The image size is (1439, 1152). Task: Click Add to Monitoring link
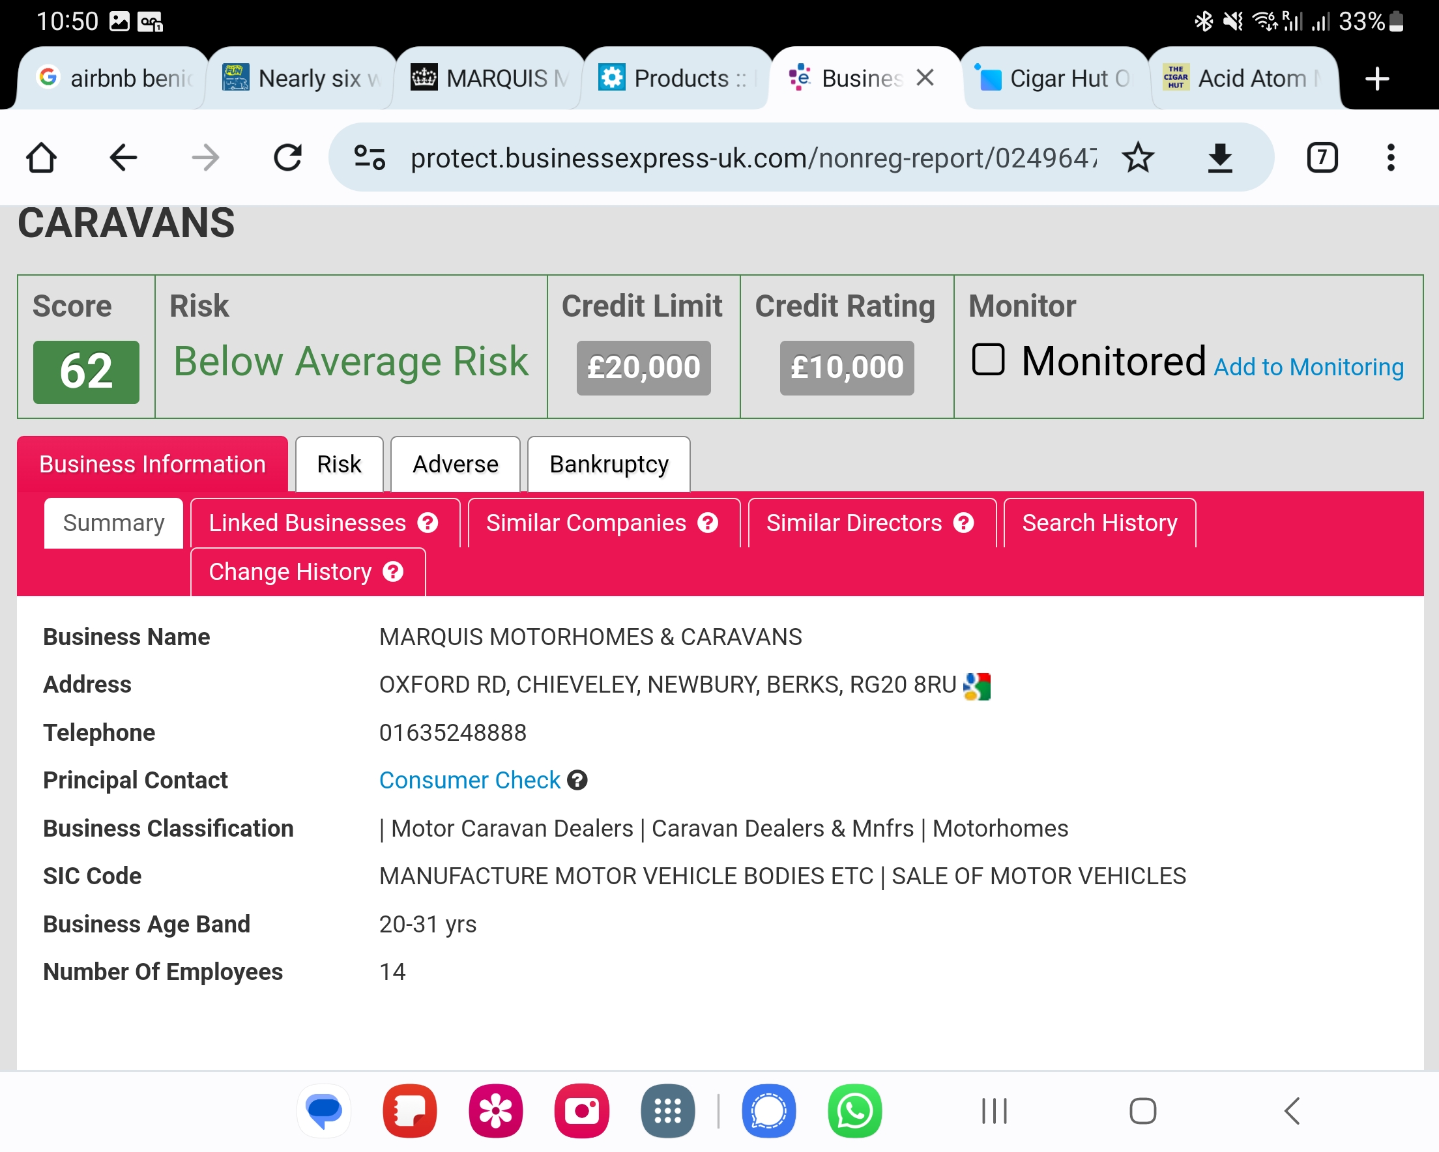coord(1308,367)
